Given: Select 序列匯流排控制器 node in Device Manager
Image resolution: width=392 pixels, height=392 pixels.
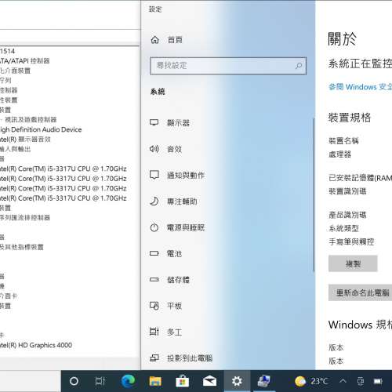Looking at the screenshot, I should [x=25, y=218].
